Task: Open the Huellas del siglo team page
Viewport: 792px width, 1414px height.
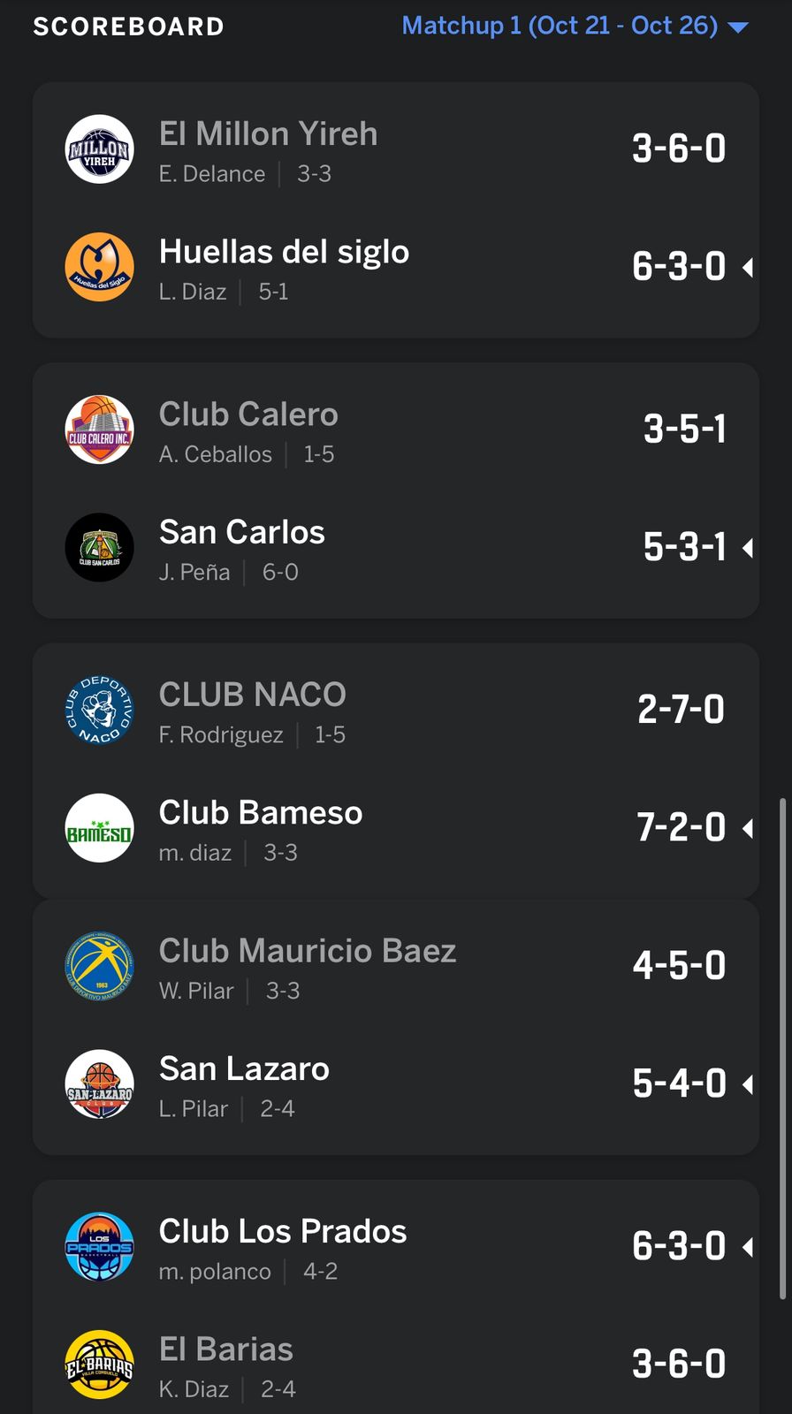Action: (284, 252)
